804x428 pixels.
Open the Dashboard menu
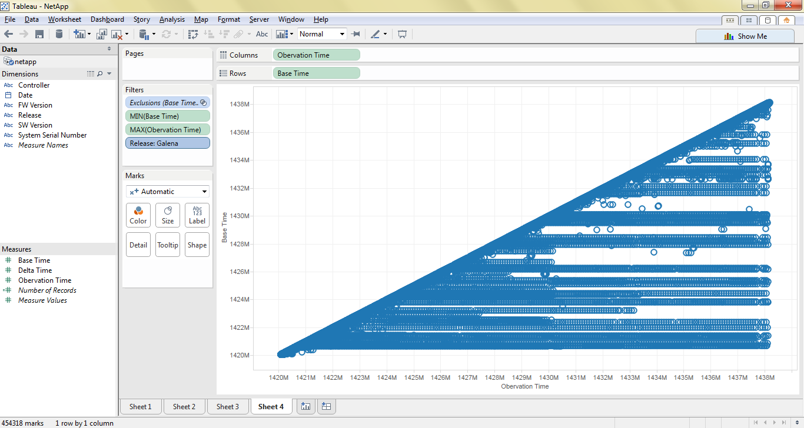click(107, 19)
